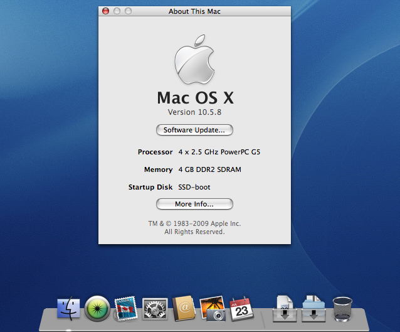Click the 1983–2009 Apple Inc. copyright line
The width and height of the screenshot is (400, 332).
pyautogui.click(x=194, y=223)
